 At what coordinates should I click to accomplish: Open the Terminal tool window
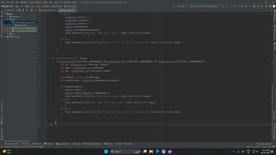[49, 144]
